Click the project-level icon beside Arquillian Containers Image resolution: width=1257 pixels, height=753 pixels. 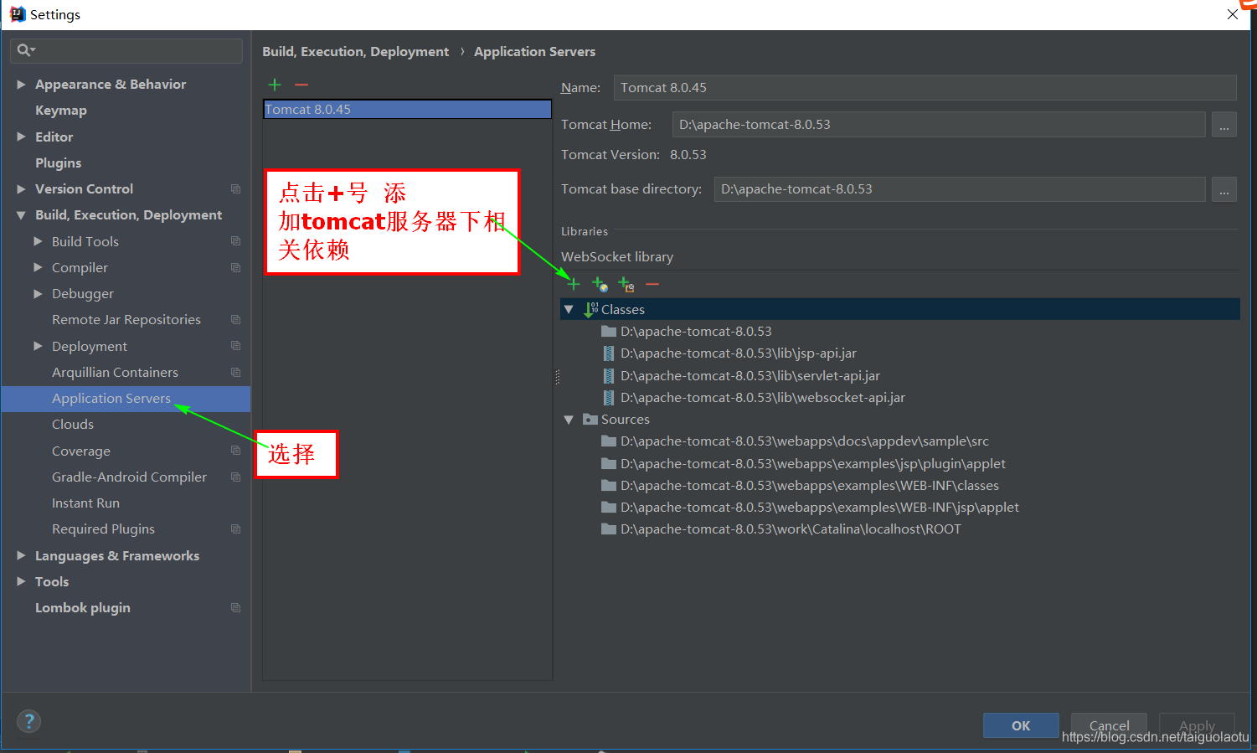pos(235,373)
